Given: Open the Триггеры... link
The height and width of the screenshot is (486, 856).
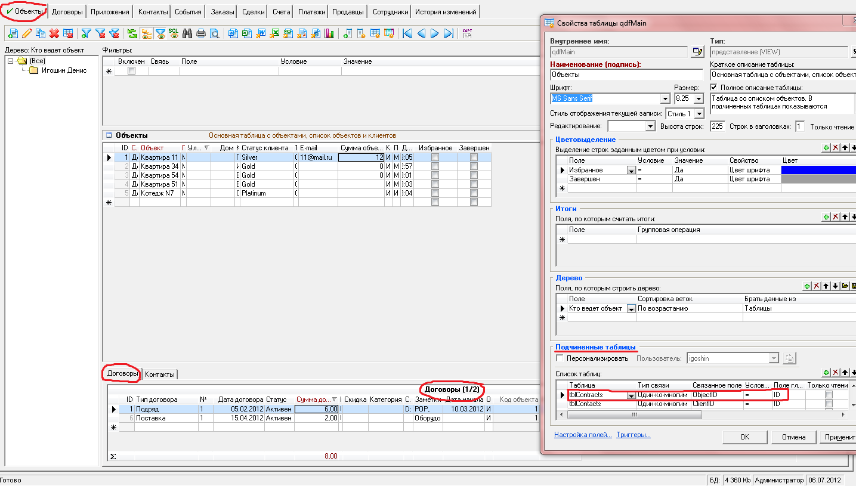Looking at the screenshot, I should coord(633,435).
